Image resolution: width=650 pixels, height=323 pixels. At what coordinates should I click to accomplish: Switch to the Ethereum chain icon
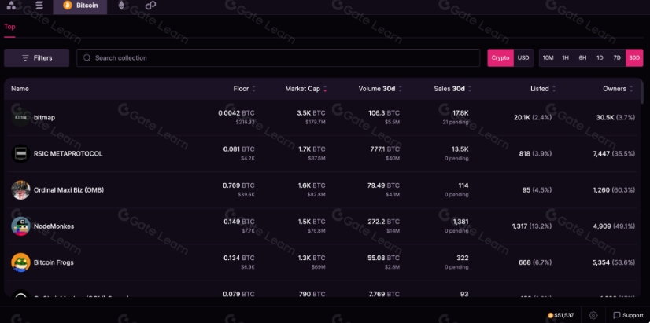click(121, 6)
